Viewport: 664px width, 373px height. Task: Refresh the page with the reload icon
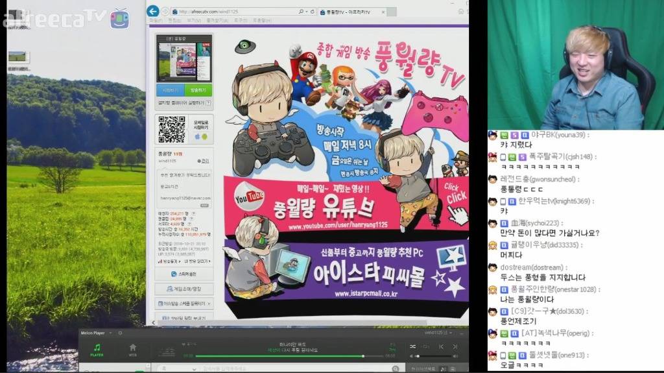(313, 12)
